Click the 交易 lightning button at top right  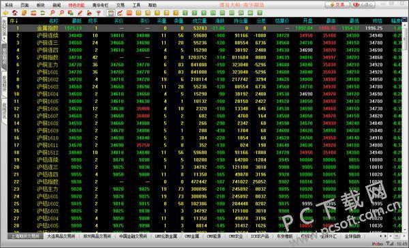pyautogui.click(x=337, y=5)
